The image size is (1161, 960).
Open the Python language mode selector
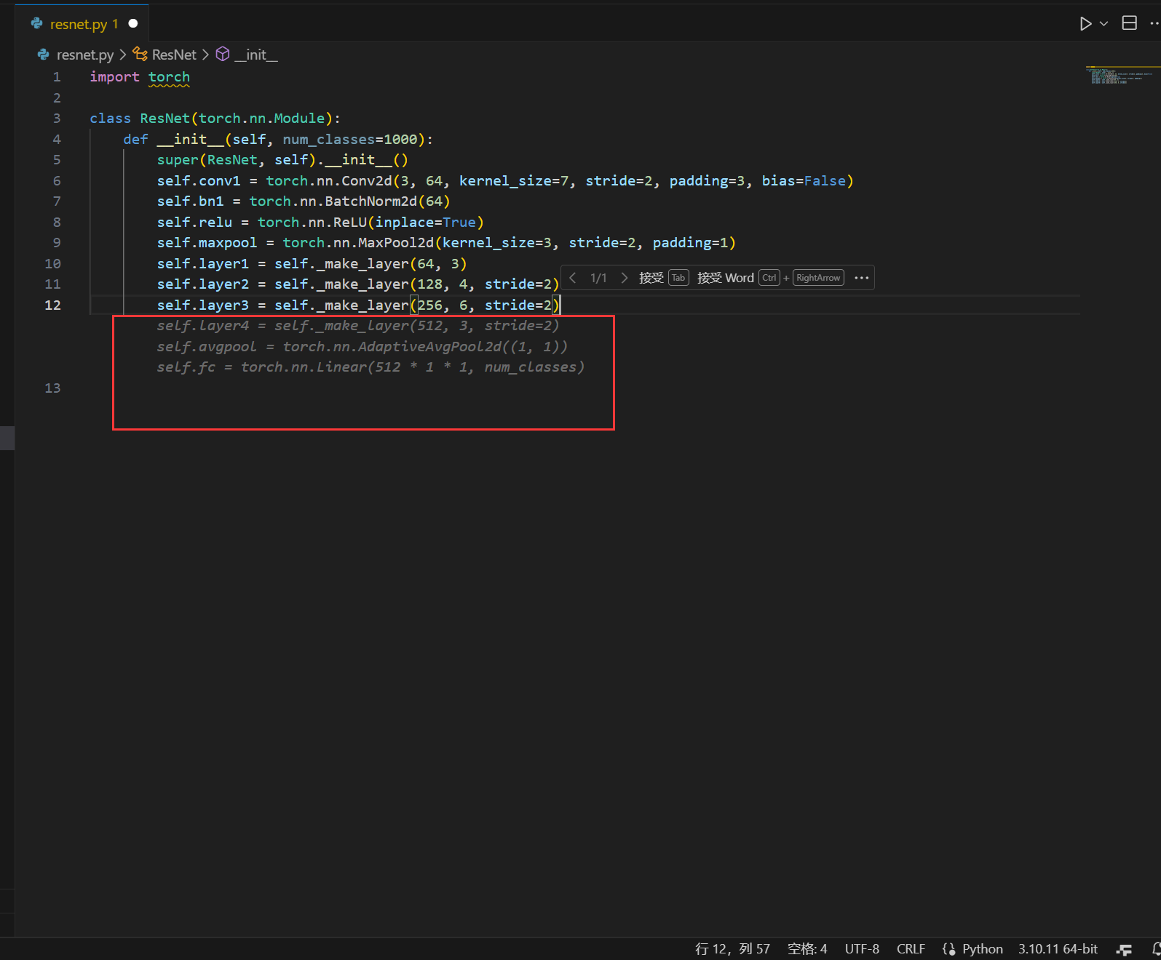click(x=982, y=948)
